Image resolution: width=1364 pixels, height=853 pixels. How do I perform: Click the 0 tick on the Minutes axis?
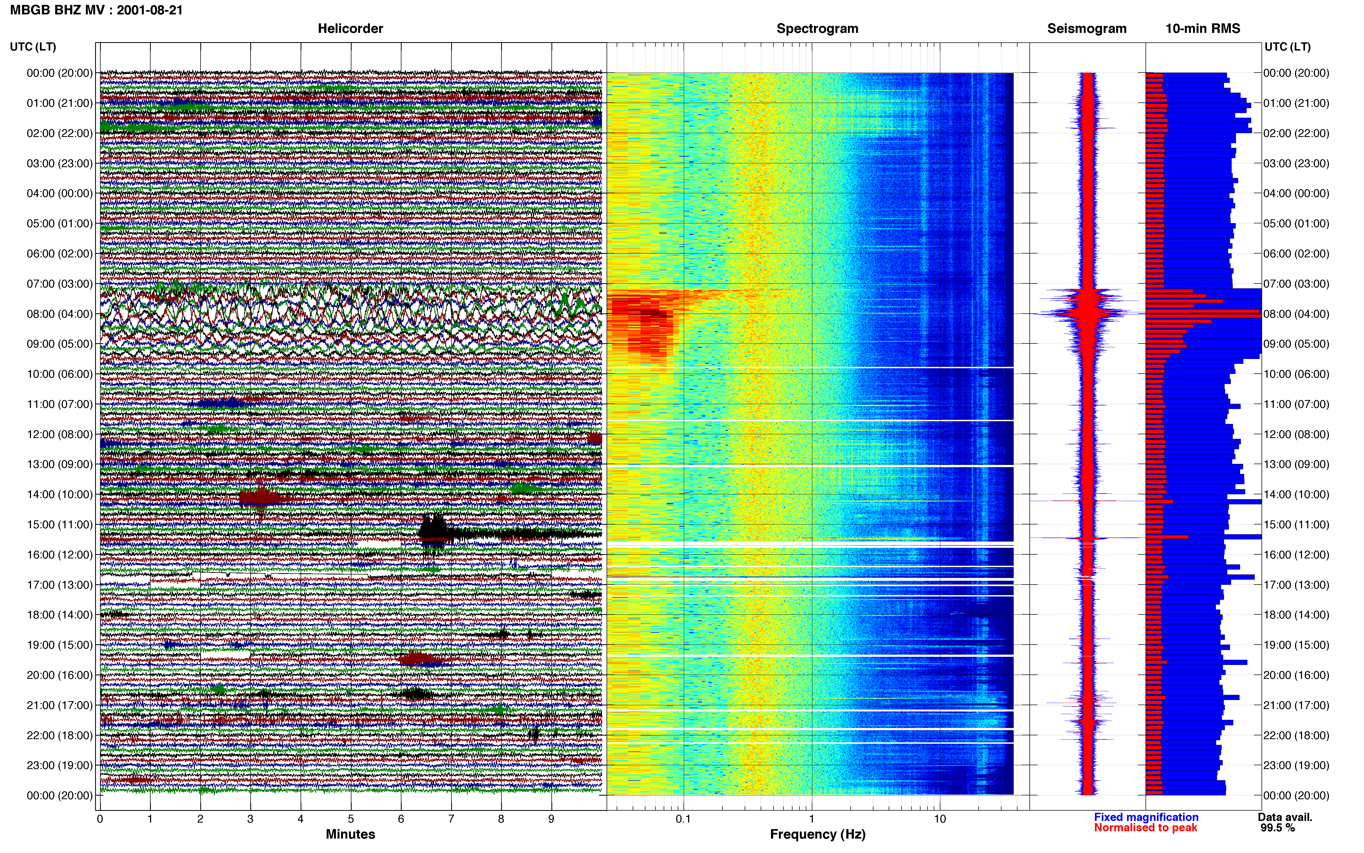point(100,818)
